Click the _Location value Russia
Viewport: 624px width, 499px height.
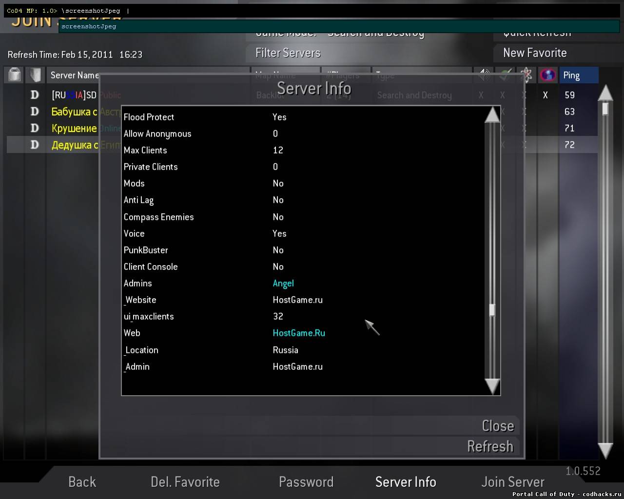click(285, 350)
